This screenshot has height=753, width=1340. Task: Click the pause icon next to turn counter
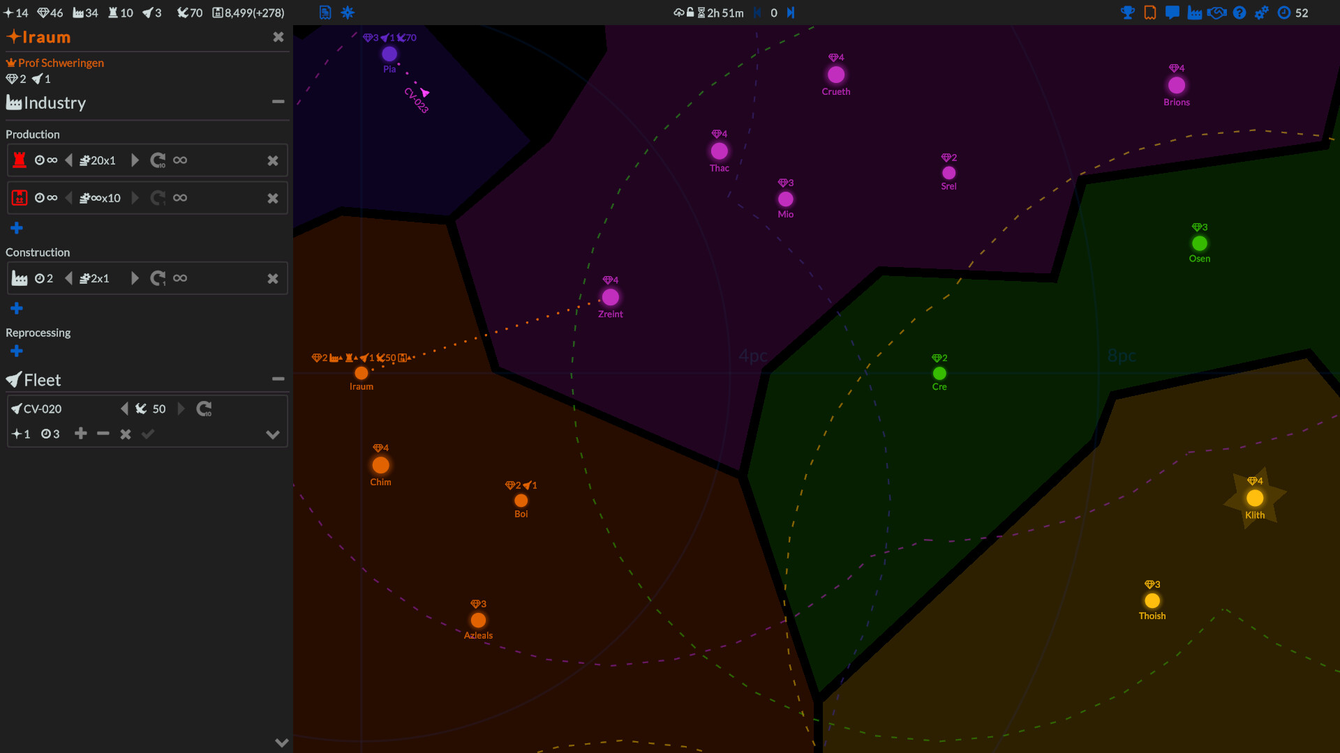759,13
